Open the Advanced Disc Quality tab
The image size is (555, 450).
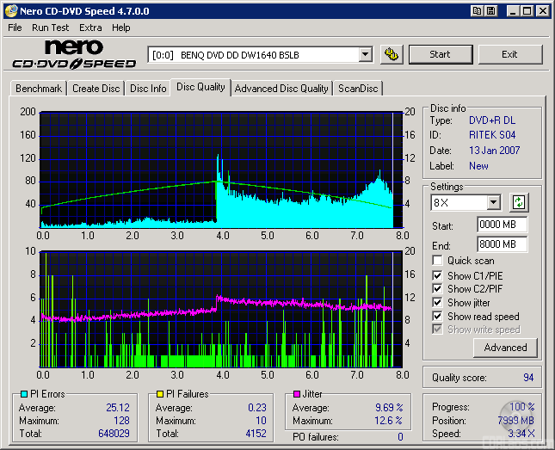[281, 89]
